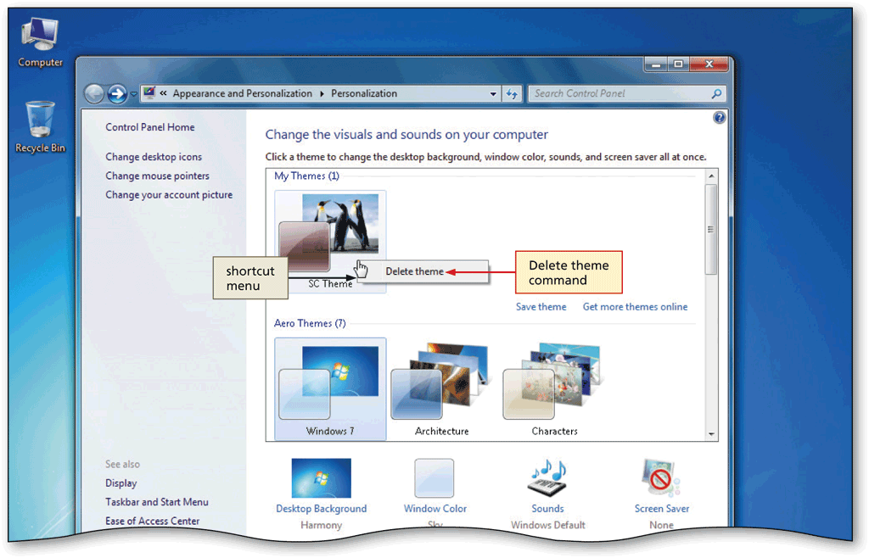Click the Window Color text link

[x=435, y=509]
